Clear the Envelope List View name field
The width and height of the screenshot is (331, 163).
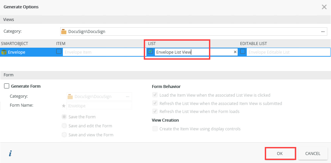pos(235,52)
